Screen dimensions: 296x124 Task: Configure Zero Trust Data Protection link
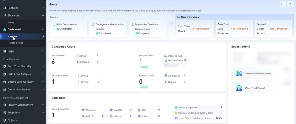pyautogui.click(x=240, y=29)
